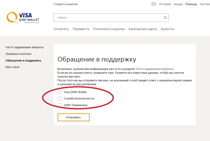Navigate to Вывести in the menu
The height and width of the screenshot is (141, 210).
pyautogui.click(x=167, y=29)
